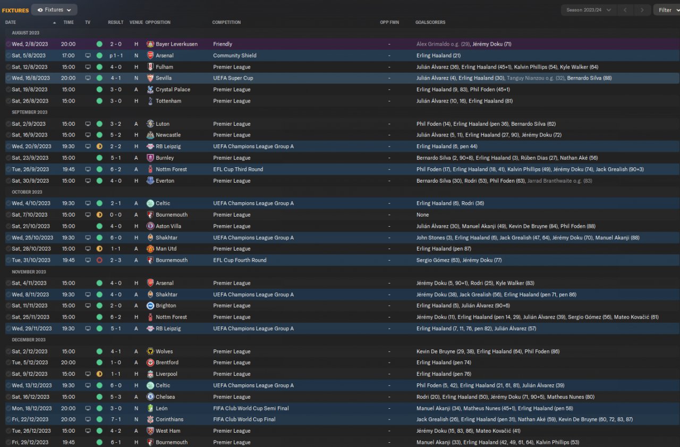Screen dimensions: 680x447
Task: Click the OPP FMN column header
Action: pyautogui.click(x=389, y=22)
